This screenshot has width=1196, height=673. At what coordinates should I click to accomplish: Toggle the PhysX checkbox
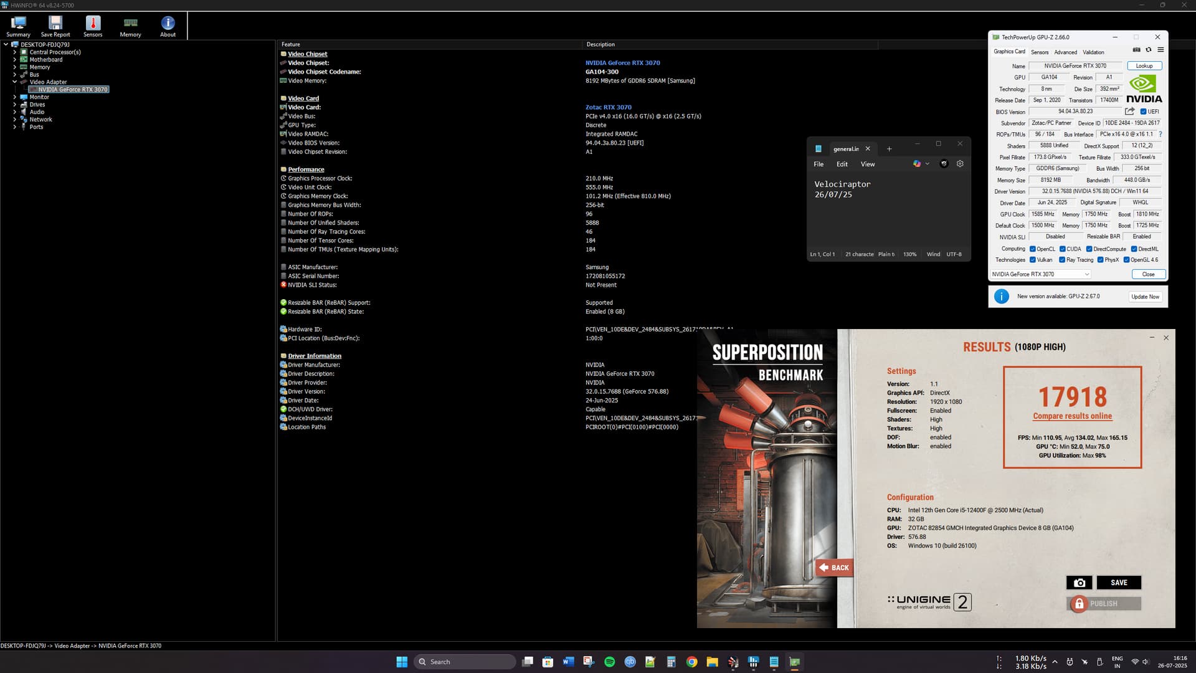(1100, 260)
